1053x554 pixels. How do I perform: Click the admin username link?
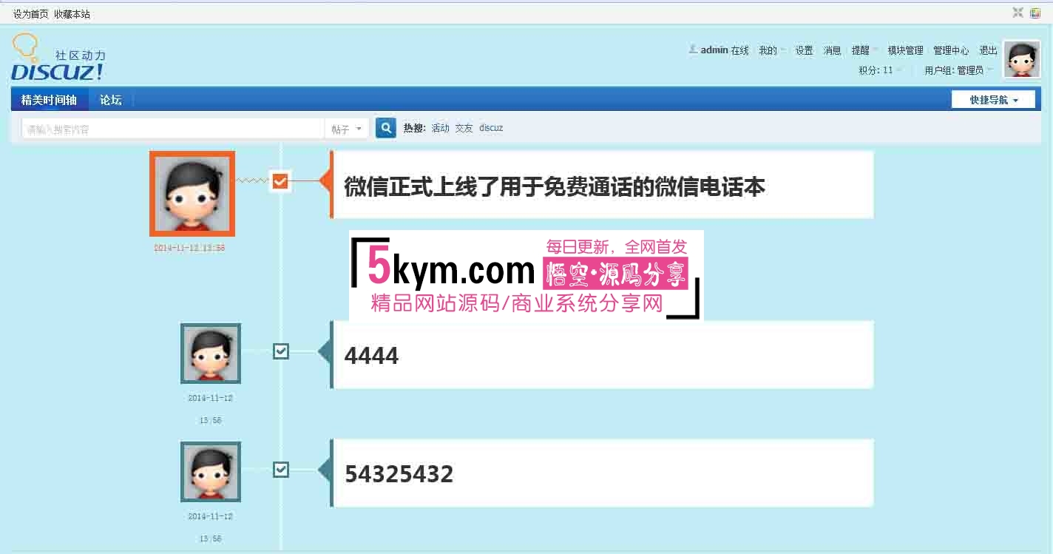click(714, 50)
